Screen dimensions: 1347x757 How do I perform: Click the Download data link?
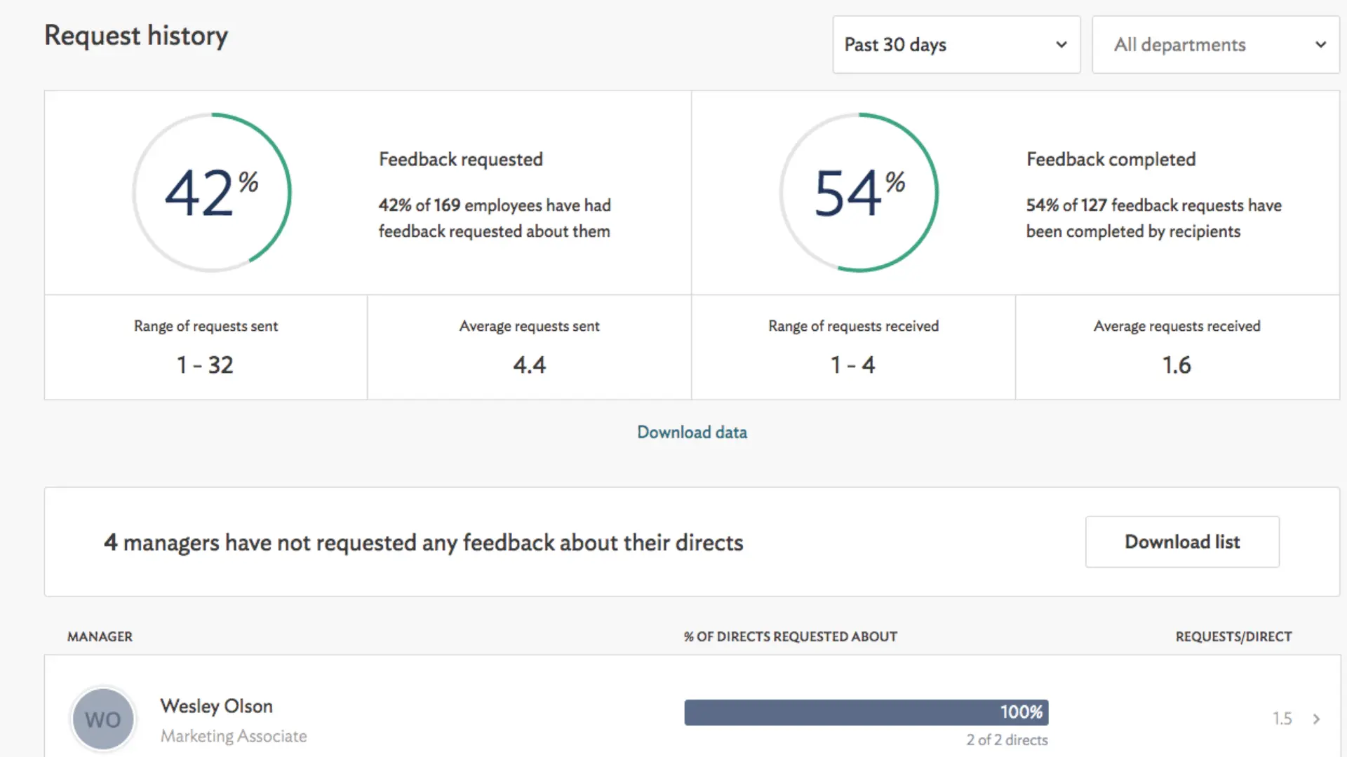click(692, 432)
